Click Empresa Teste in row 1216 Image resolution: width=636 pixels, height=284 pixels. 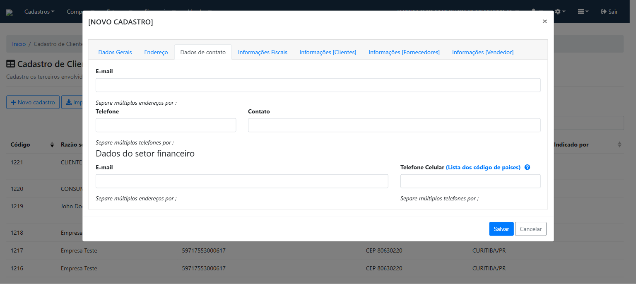79,268
